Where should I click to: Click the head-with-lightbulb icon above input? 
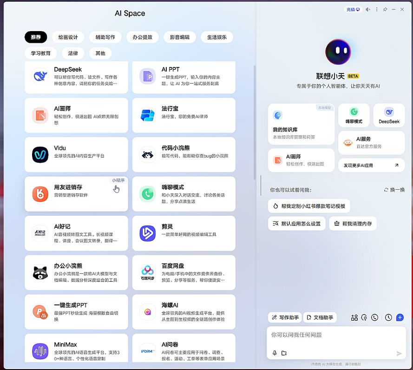(364, 317)
